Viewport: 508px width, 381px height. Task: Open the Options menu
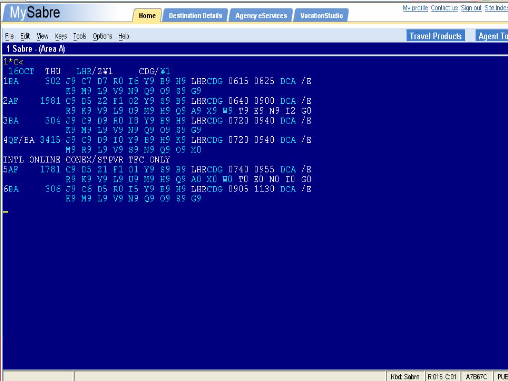coord(102,36)
